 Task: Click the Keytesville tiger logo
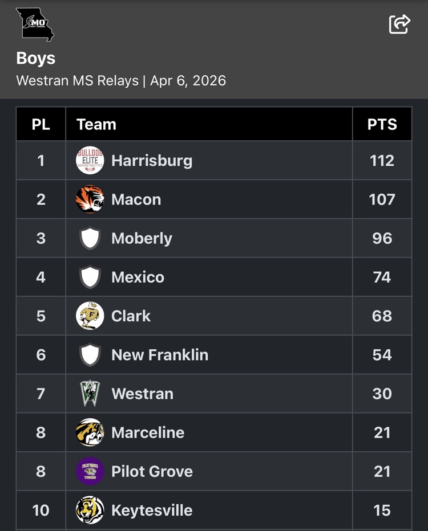90,510
